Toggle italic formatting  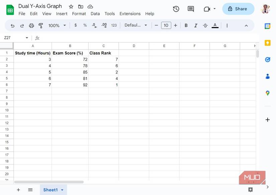pyautogui.click(x=196, y=25)
